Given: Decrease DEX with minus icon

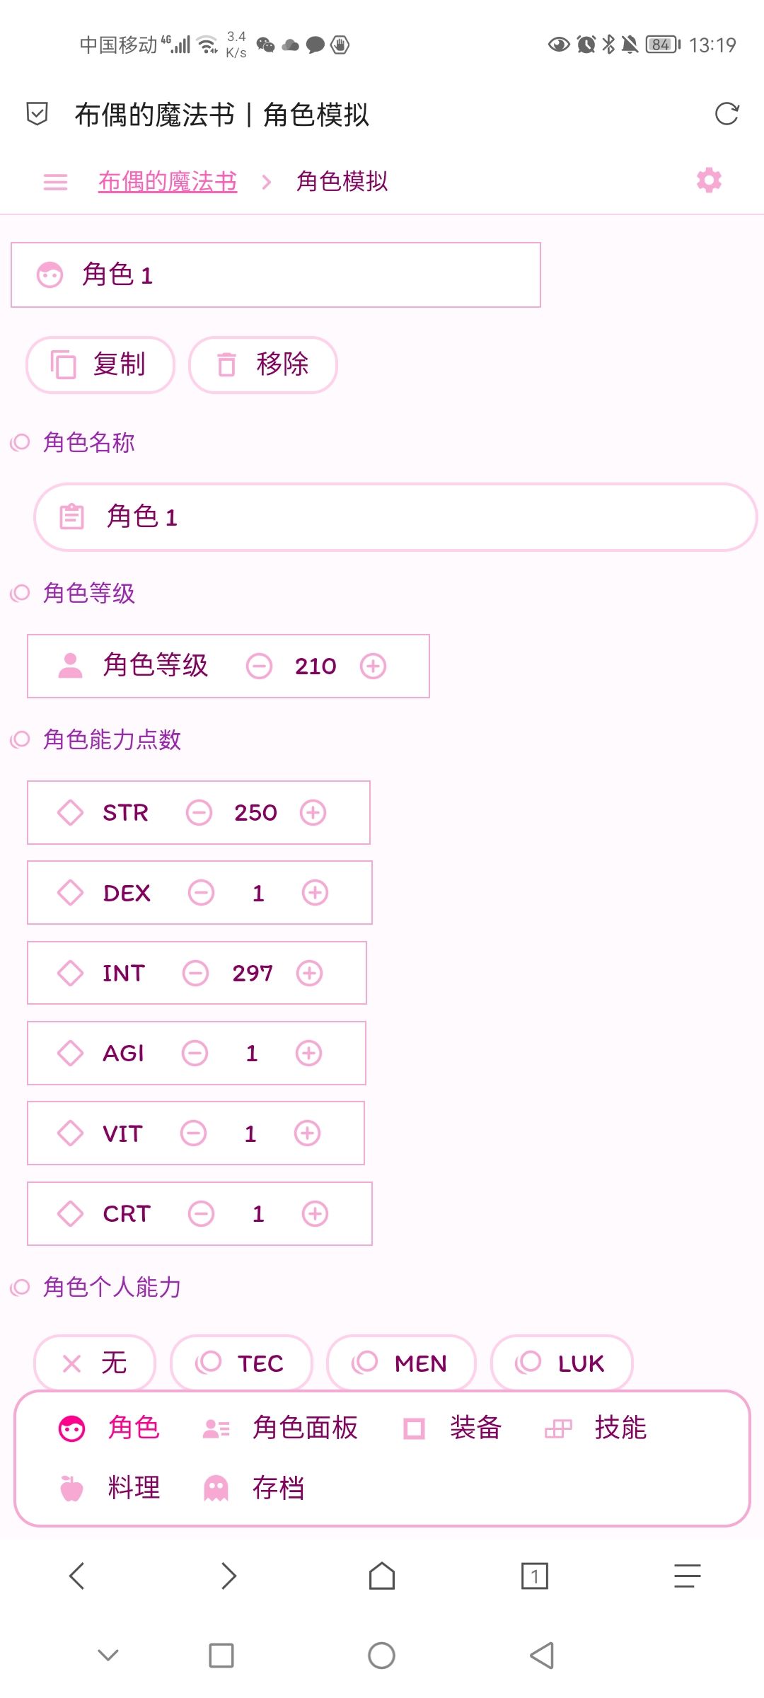Looking at the screenshot, I should pos(201,893).
